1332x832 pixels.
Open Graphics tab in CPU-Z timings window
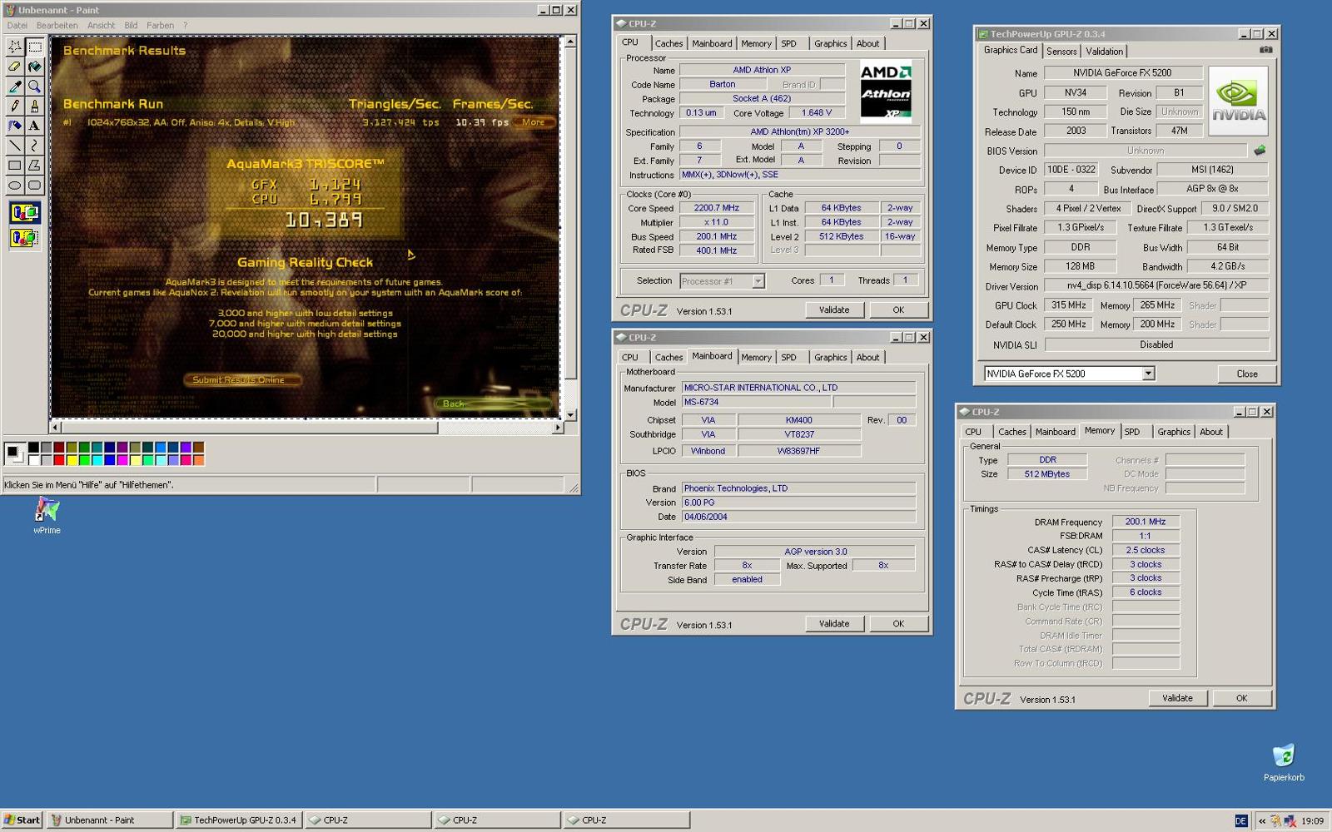pos(1173,432)
